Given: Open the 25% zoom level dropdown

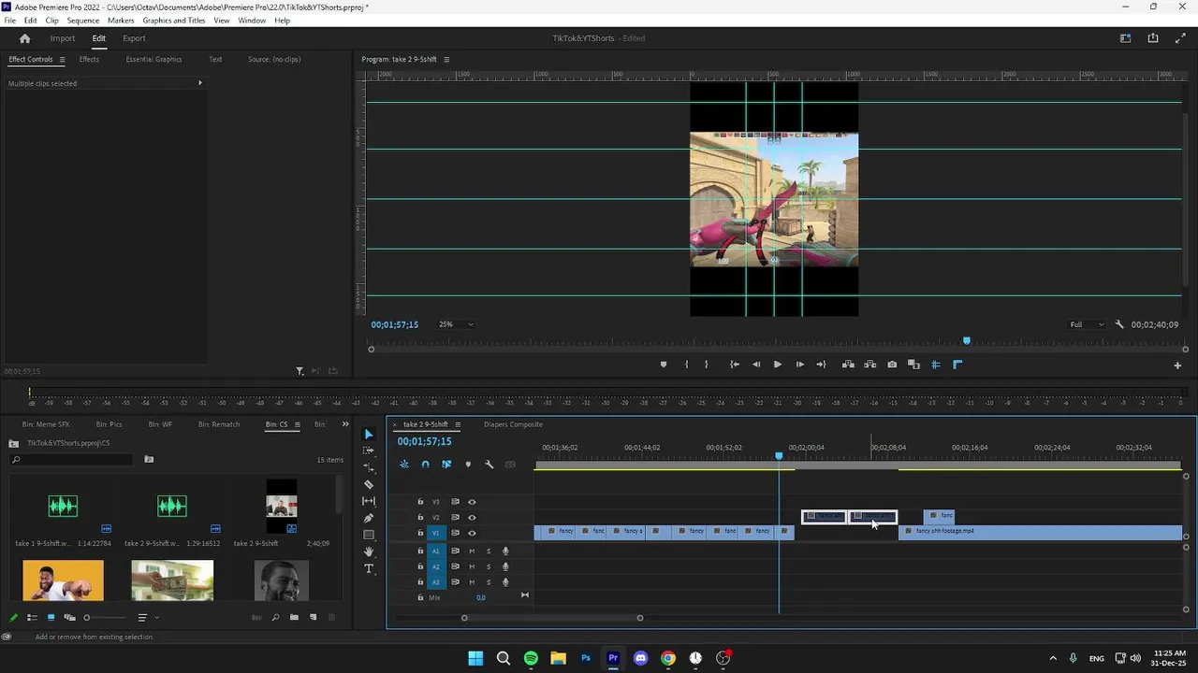Looking at the screenshot, I should click(456, 324).
